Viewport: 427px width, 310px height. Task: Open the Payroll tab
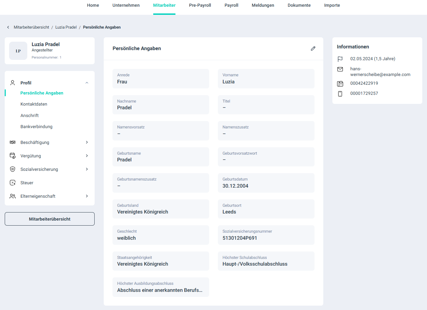pos(231,5)
